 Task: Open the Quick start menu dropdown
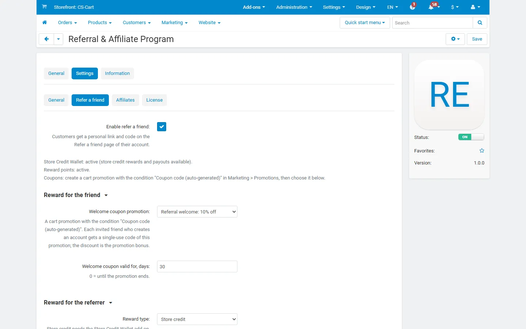click(x=365, y=23)
